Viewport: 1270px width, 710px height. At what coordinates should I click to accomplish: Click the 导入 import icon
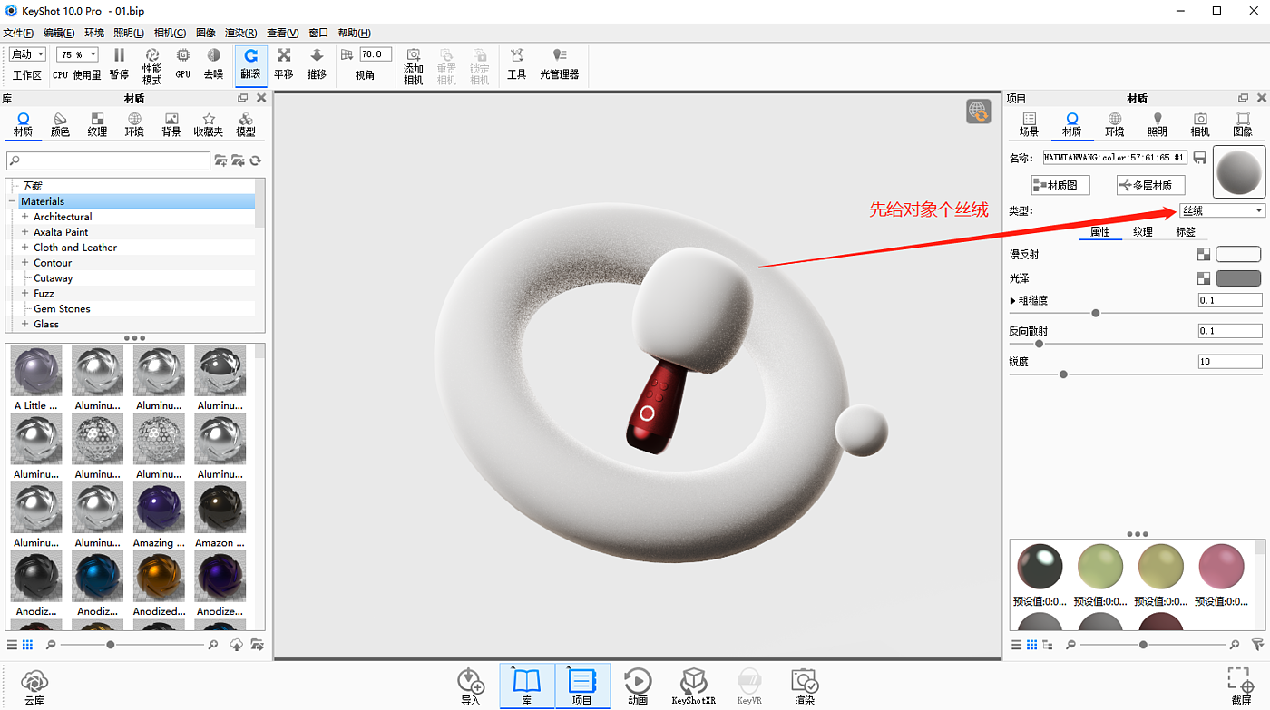pos(471,686)
